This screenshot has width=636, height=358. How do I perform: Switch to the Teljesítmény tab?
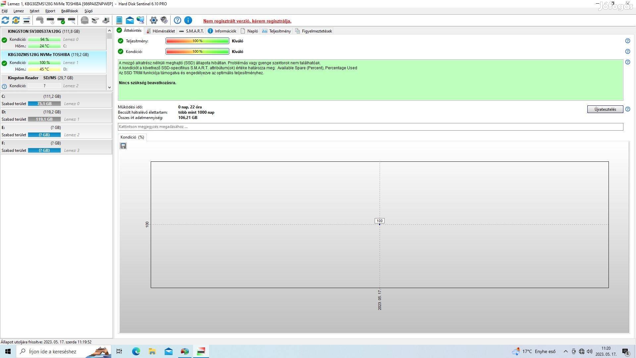click(x=277, y=31)
